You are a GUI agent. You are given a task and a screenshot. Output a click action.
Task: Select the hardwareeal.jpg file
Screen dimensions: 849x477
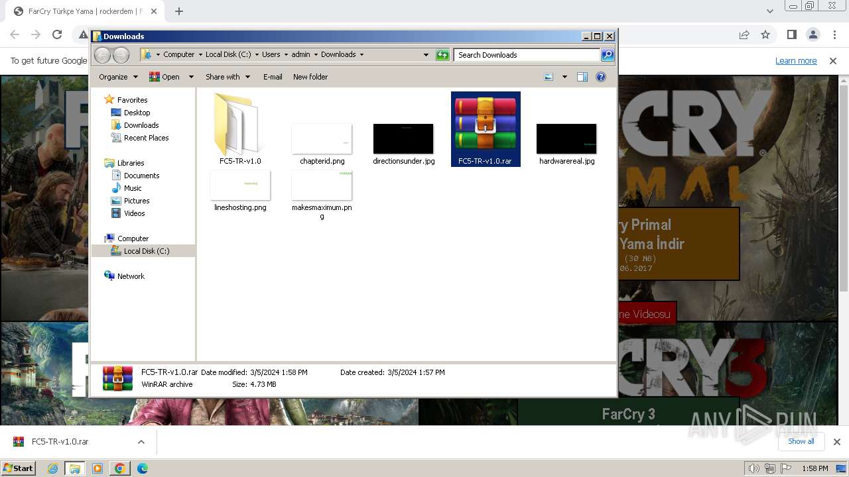tap(566, 144)
